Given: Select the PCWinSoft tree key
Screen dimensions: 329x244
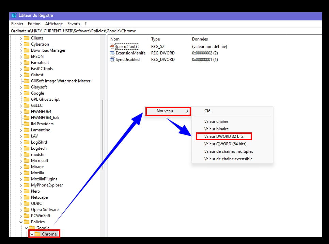Looking at the screenshot, I should tap(41, 216).
